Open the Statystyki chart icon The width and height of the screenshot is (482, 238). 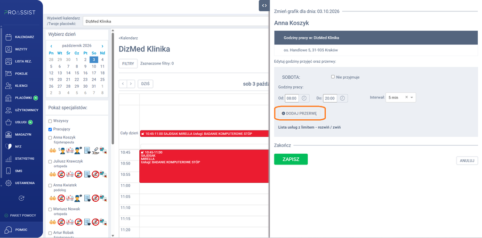coord(8,159)
